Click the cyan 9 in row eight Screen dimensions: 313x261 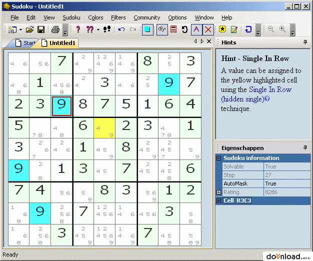pos(40,213)
